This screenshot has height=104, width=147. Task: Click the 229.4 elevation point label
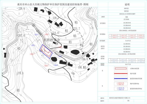21,9
